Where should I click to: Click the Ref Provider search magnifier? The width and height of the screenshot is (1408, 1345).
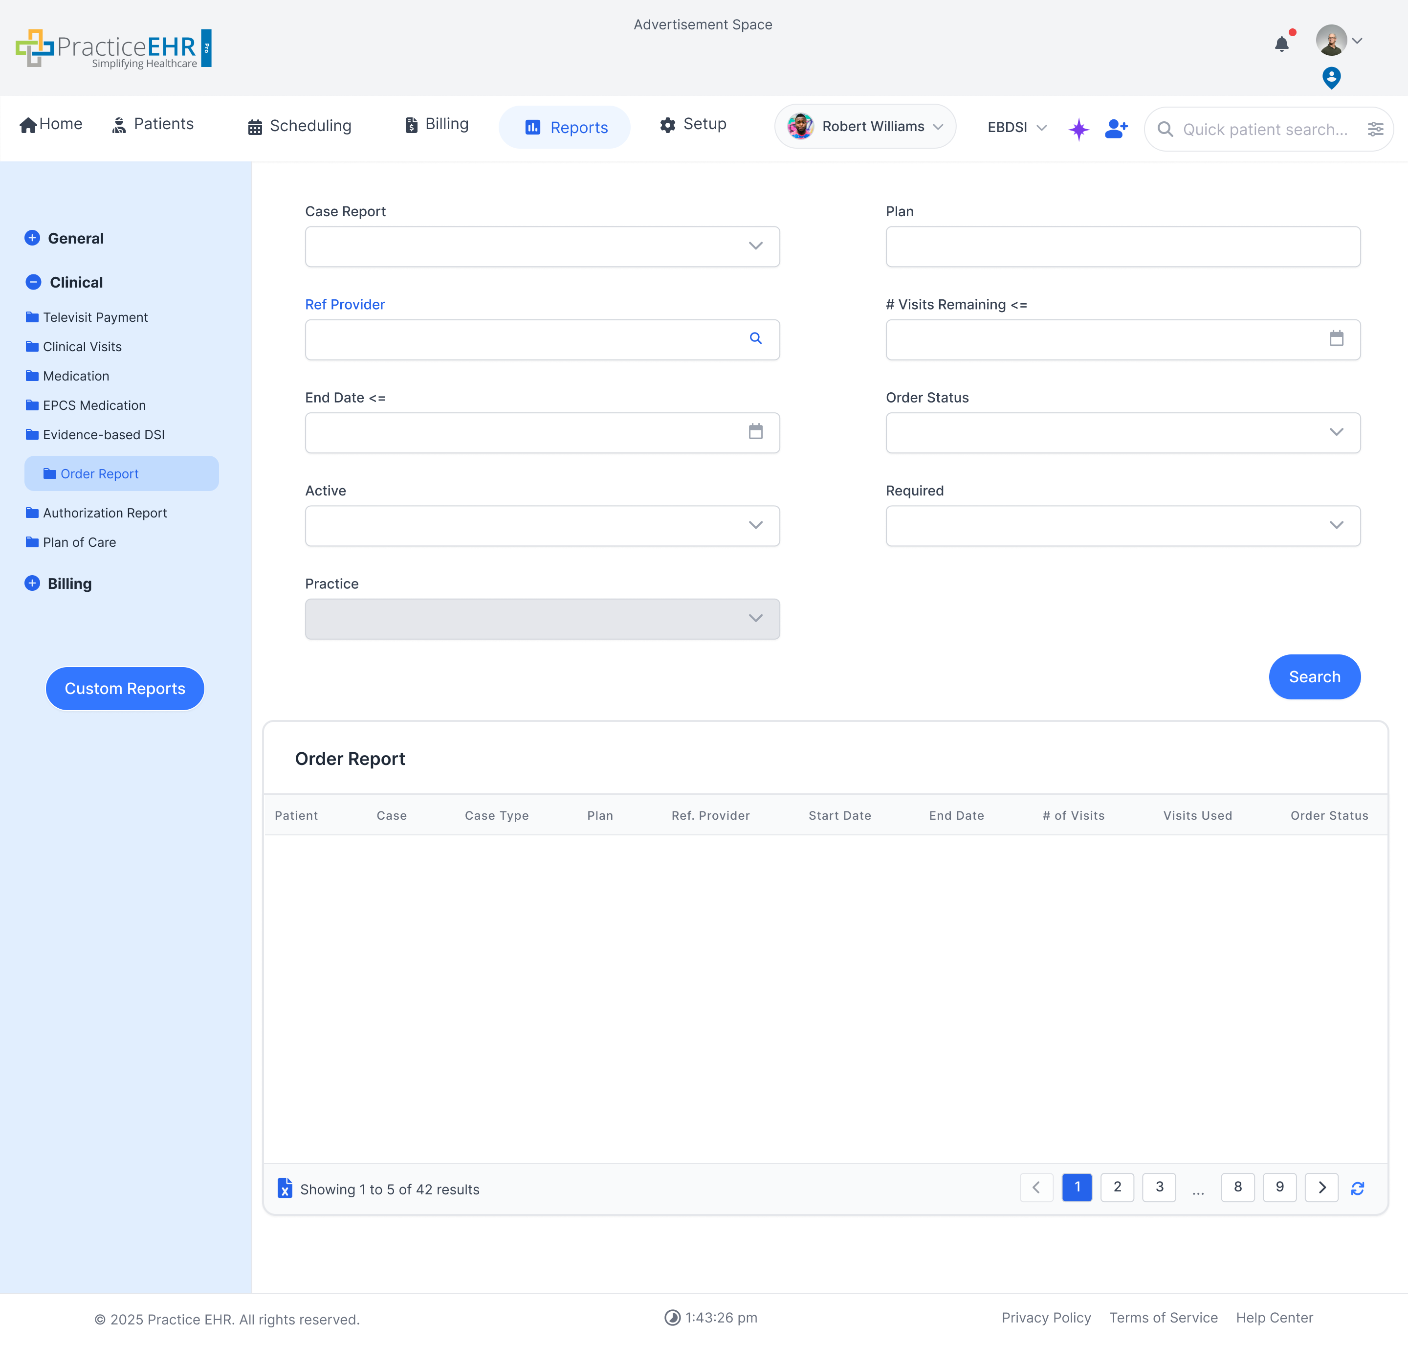pyautogui.click(x=755, y=338)
